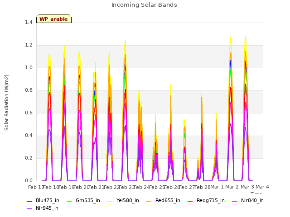Click the red Redg715_in legend color marker
The width and height of the screenshot is (290, 217).
point(190,201)
